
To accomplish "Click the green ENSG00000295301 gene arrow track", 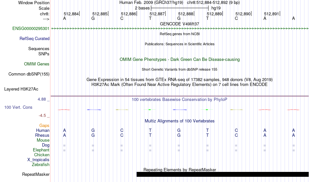I will point(180,29).
